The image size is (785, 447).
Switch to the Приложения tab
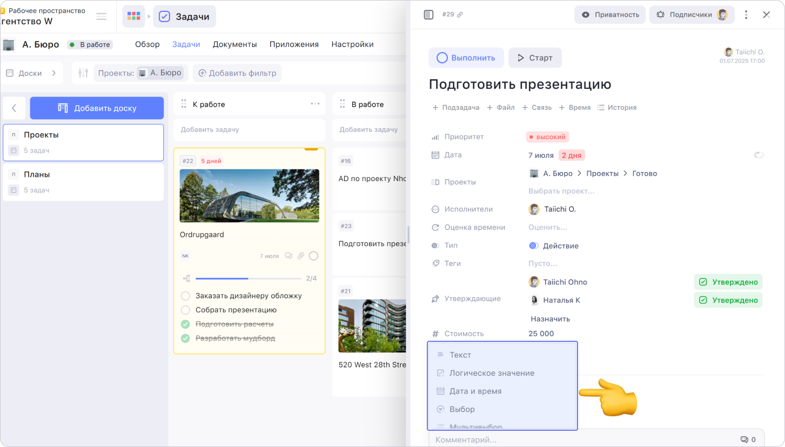[x=294, y=44]
